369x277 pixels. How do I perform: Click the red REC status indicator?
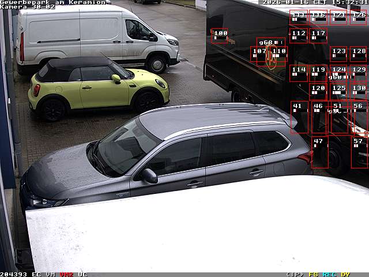pyautogui.click(x=329, y=274)
